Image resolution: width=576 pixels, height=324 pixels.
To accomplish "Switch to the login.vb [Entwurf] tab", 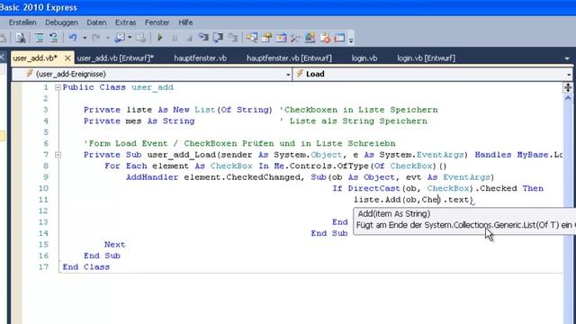I will [x=426, y=58].
